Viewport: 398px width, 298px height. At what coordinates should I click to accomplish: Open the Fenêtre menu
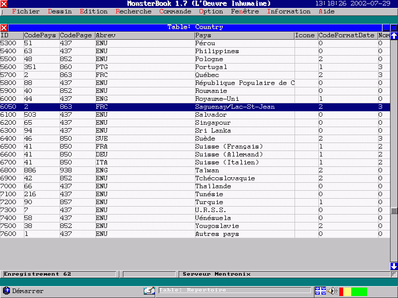pyautogui.click(x=245, y=11)
